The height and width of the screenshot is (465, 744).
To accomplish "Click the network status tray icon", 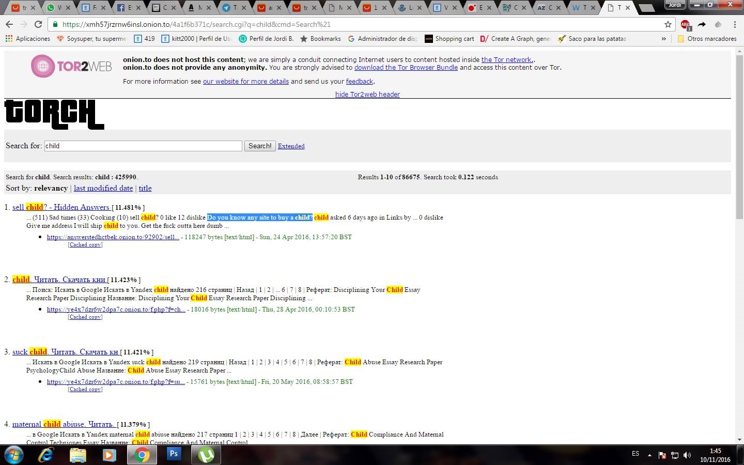I will coord(674,455).
